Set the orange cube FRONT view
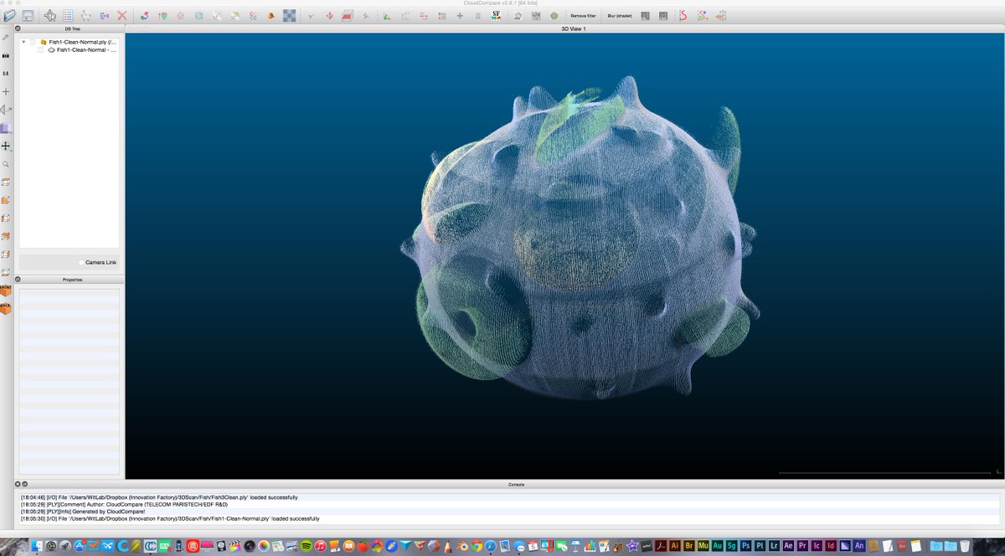The width and height of the screenshot is (1005, 556). click(x=6, y=290)
